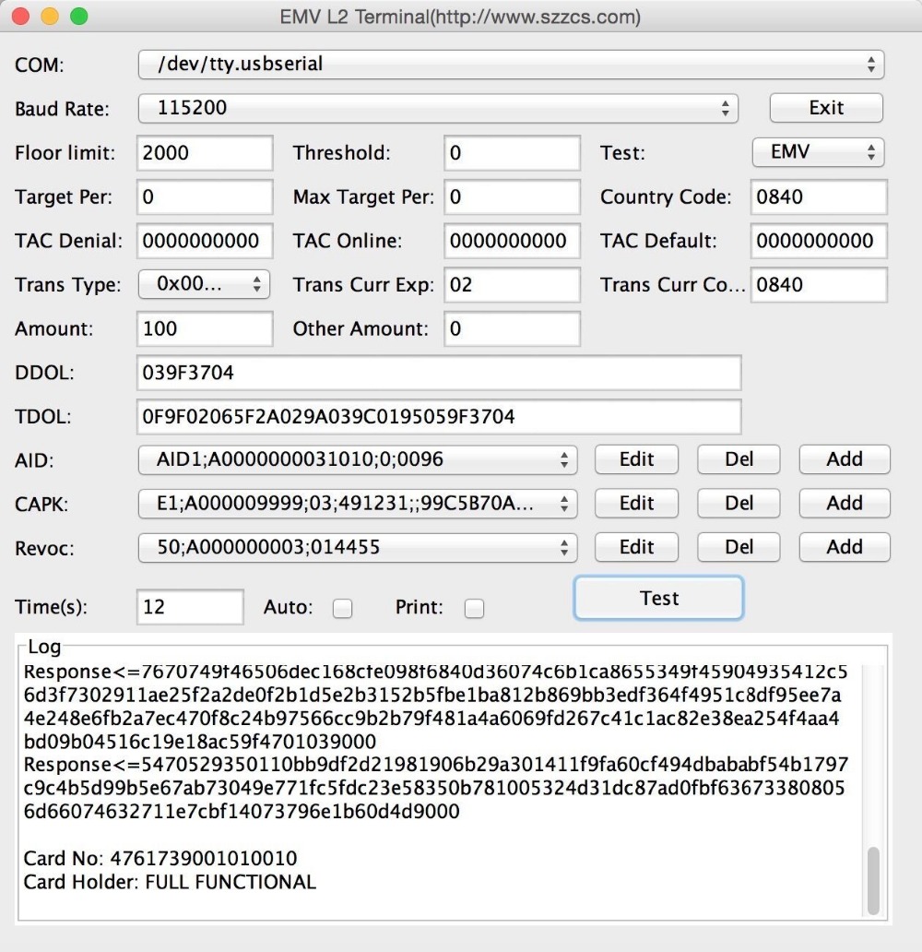This screenshot has height=952, width=922.
Task: Minimize window using yellow title bar button
Action: (x=50, y=17)
